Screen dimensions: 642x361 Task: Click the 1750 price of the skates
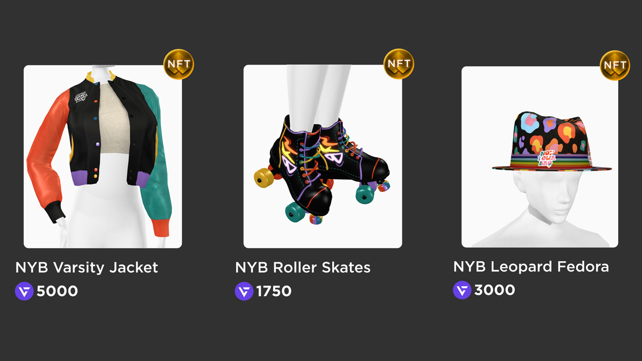(274, 291)
